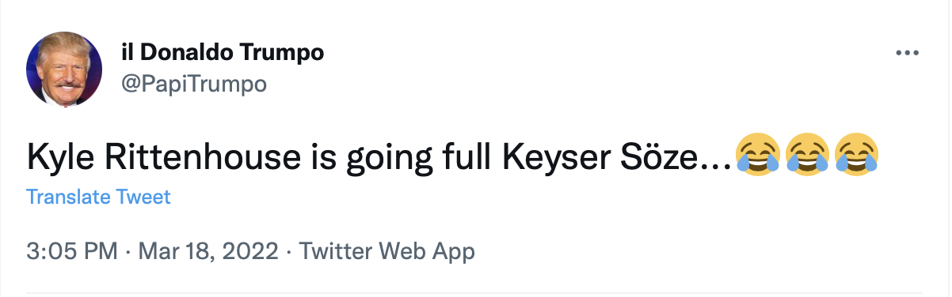Image resolution: width=952 pixels, height=297 pixels.
Task: Click the last laughing-crying emoji
Action: [857, 155]
